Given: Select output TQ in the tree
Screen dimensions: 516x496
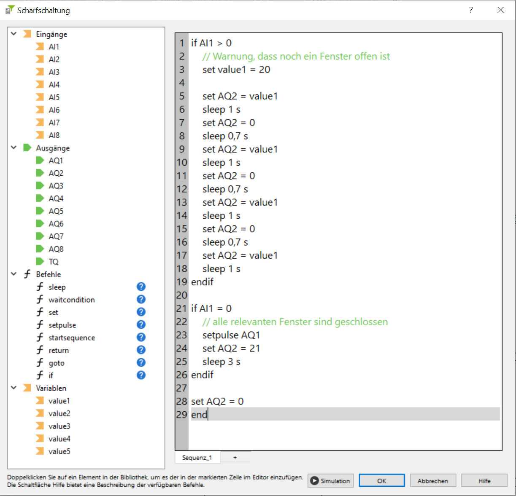Looking at the screenshot, I should 53,262.
